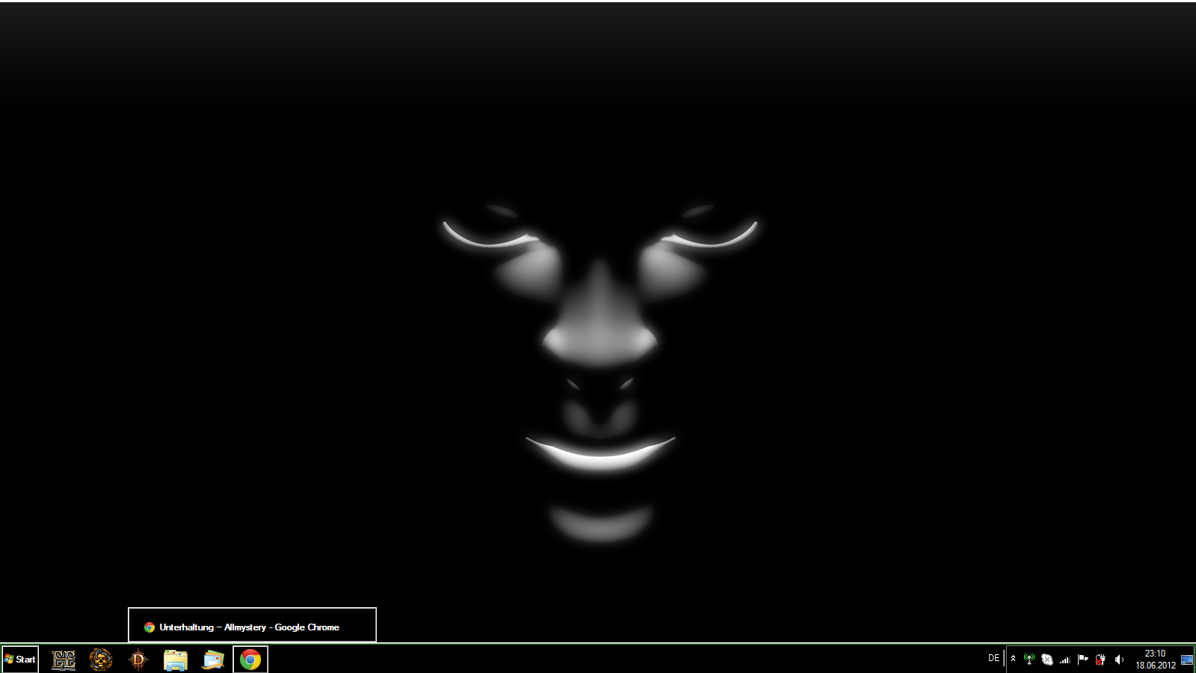1196x673 pixels.
Task: Click the Unterhaltung – Allmystery Chrome window preview
Action: (x=252, y=626)
